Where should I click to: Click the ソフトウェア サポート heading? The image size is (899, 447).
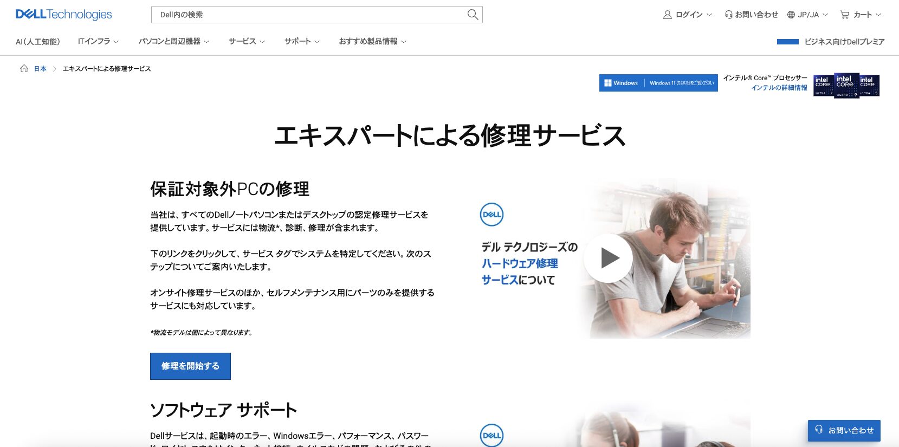coord(223,410)
